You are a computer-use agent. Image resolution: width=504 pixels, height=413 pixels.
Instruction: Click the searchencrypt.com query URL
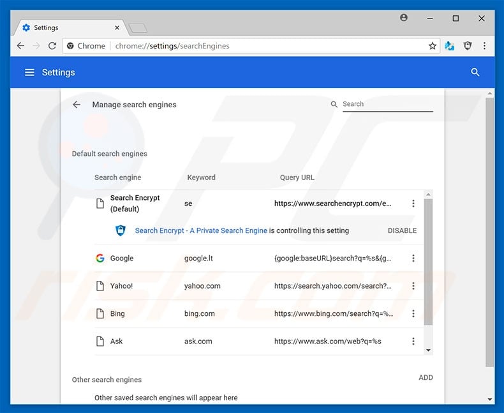332,203
